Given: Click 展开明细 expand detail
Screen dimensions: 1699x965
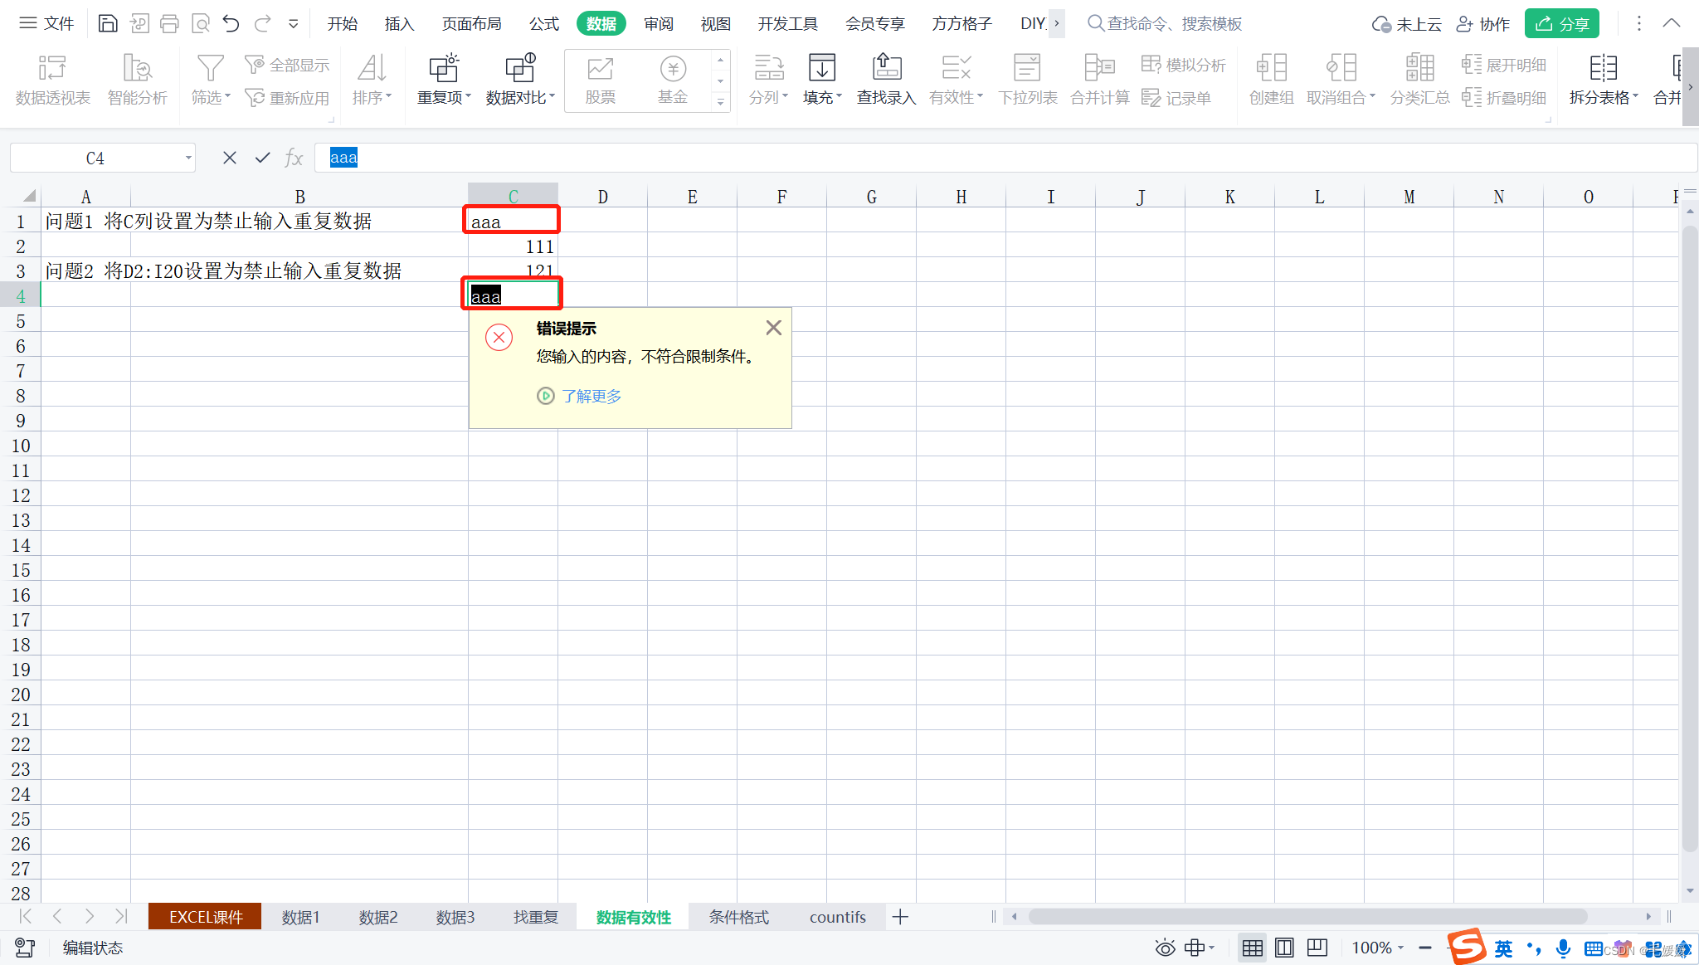Looking at the screenshot, I should (x=1504, y=65).
